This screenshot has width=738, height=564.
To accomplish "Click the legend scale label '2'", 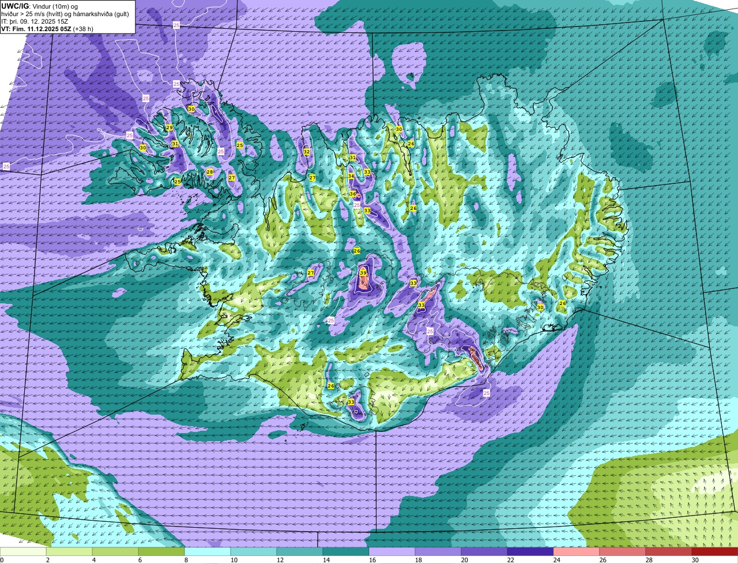I will pyautogui.click(x=47, y=560).
